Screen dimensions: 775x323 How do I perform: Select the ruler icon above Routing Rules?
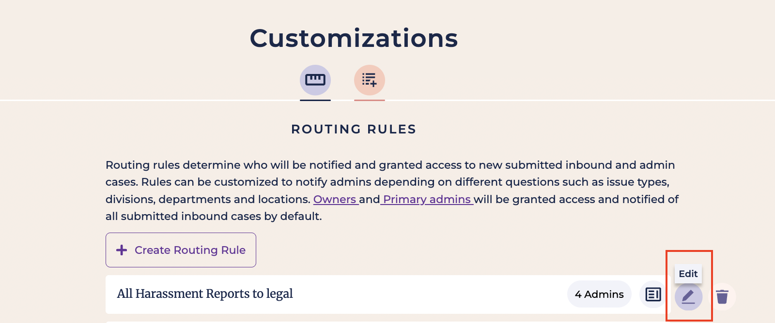tap(315, 80)
